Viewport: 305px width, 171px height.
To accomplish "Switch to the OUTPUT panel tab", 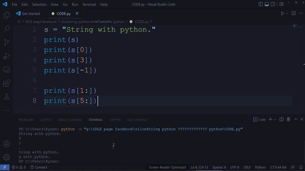I will click(46, 120).
